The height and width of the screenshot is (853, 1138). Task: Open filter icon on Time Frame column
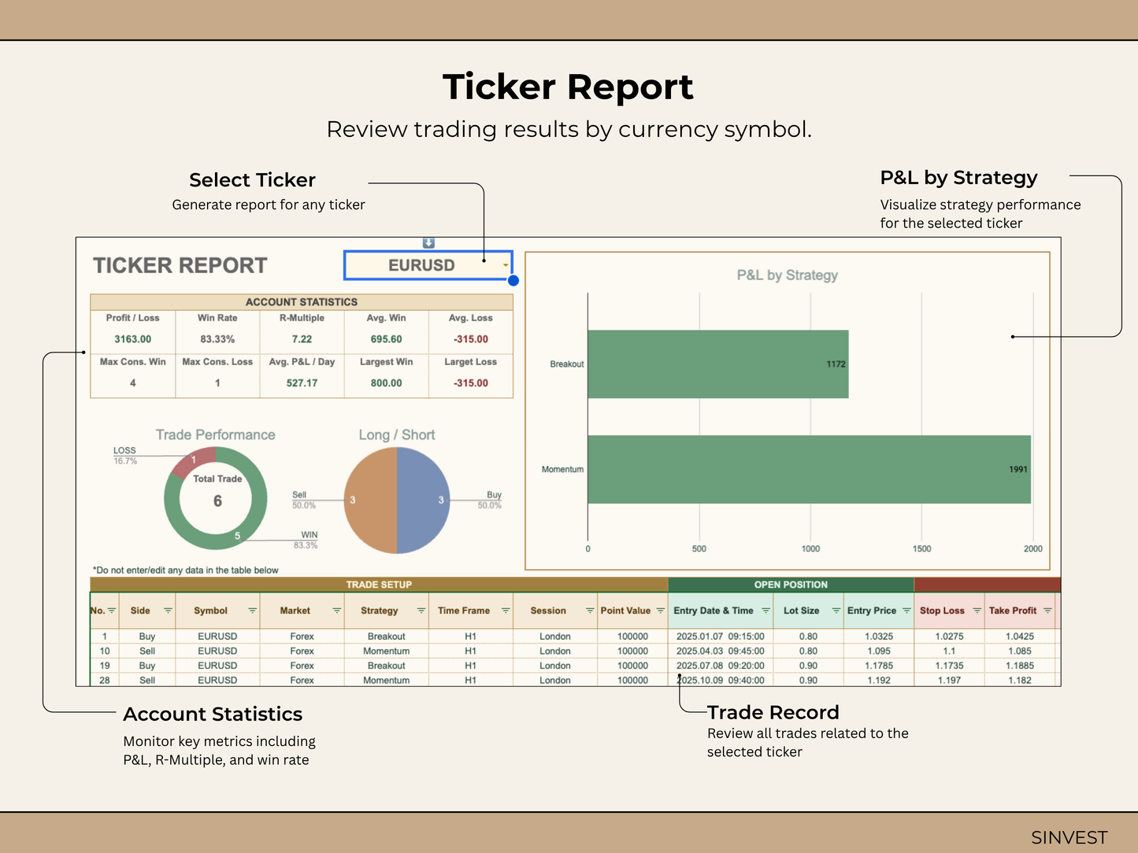pyautogui.click(x=506, y=611)
